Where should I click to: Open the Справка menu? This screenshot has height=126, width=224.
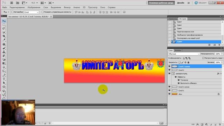112,7
